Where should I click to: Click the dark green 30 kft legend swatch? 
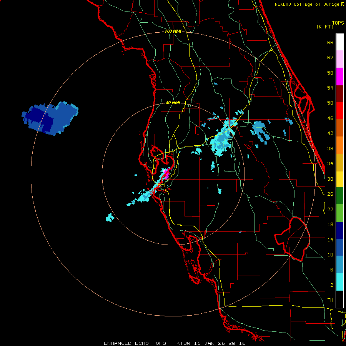[339, 196]
